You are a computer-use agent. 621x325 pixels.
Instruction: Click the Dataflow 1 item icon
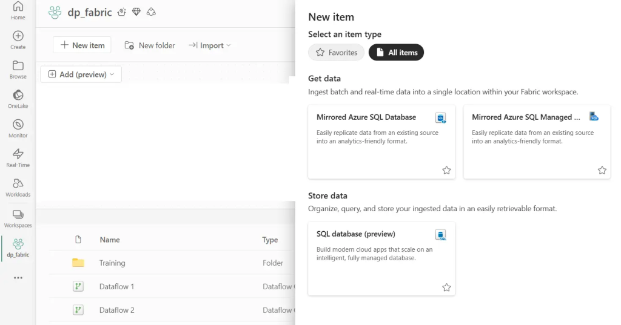click(78, 286)
